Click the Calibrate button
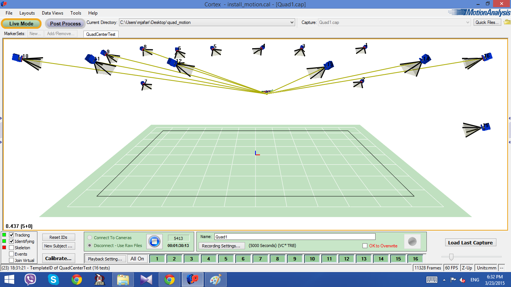This screenshot has width=511, height=287. coord(58,258)
